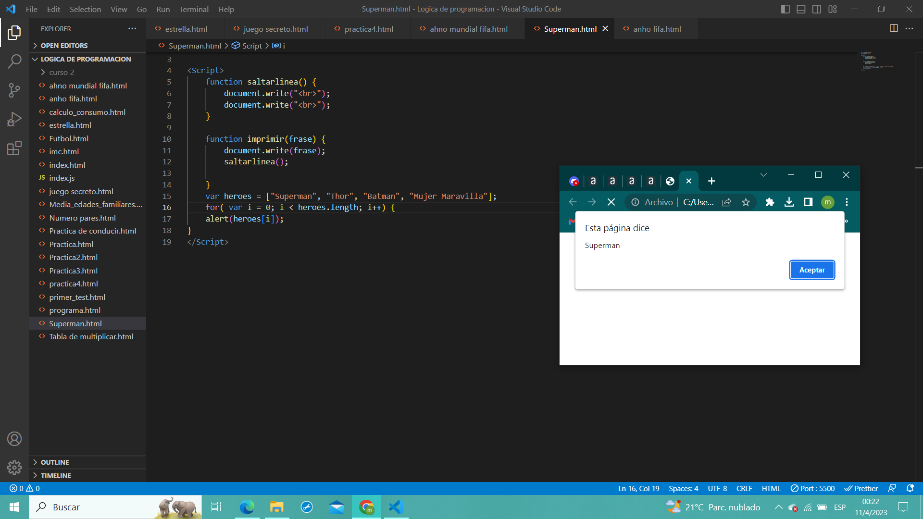The image size is (923, 519).
Task: Open calculo_consumo.html in explorer
Action: click(87, 112)
